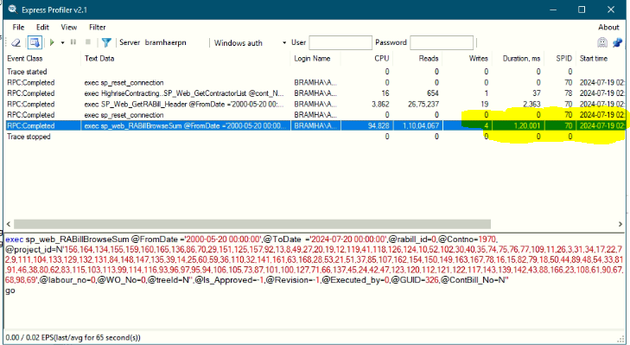Select the Trace stopped row
630x345 pixels.
click(x=315, y=137)
